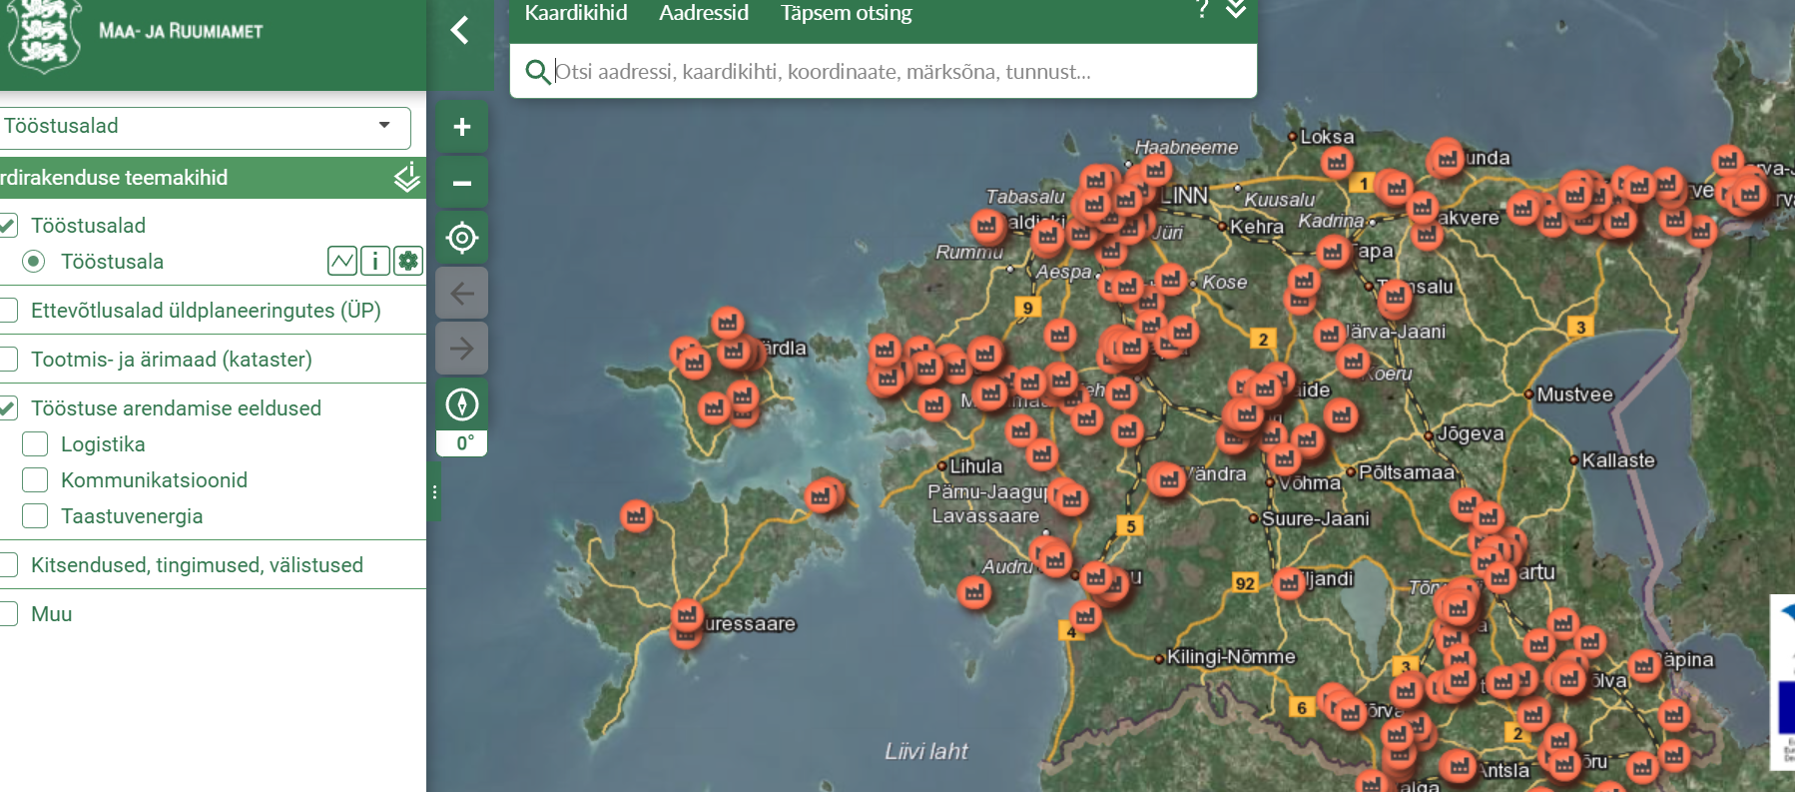The height and width of the screenshot is (792, 1795).
Task: Click the Maa- ja Ruumiamet logo
Action: [x=42, y=34]
